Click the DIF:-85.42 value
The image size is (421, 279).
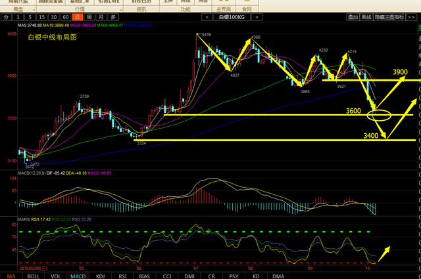pyautogui.click(x=56, y=173)
